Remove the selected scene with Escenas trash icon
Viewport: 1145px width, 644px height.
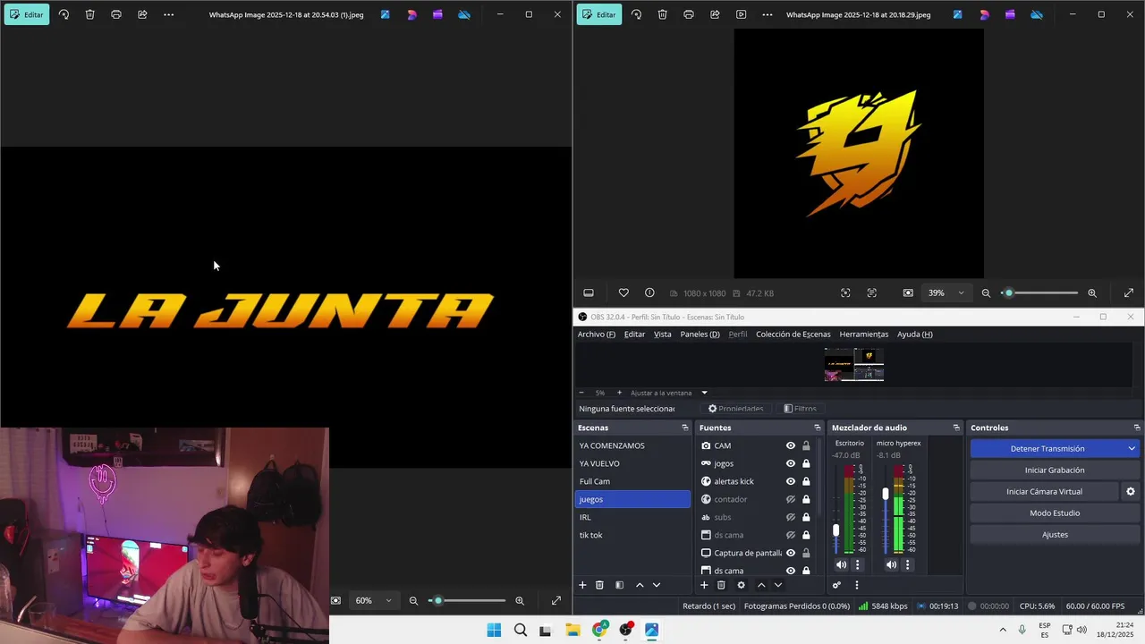(x=600, y=585)
